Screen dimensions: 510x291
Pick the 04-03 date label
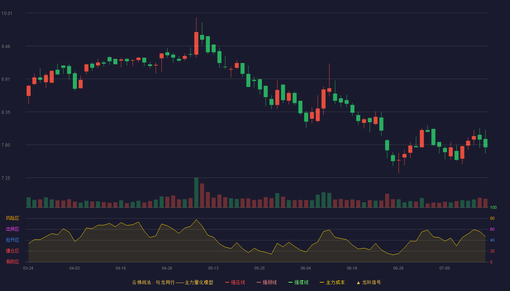click(74, 268)
